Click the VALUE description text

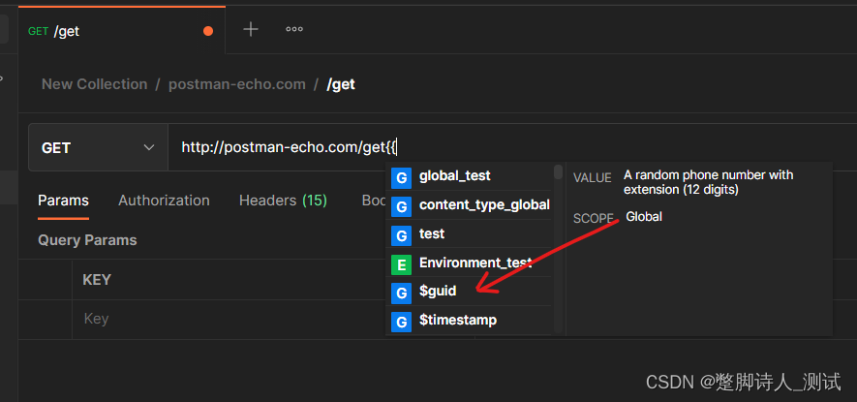pyautogui.click(x=708, y=183)
